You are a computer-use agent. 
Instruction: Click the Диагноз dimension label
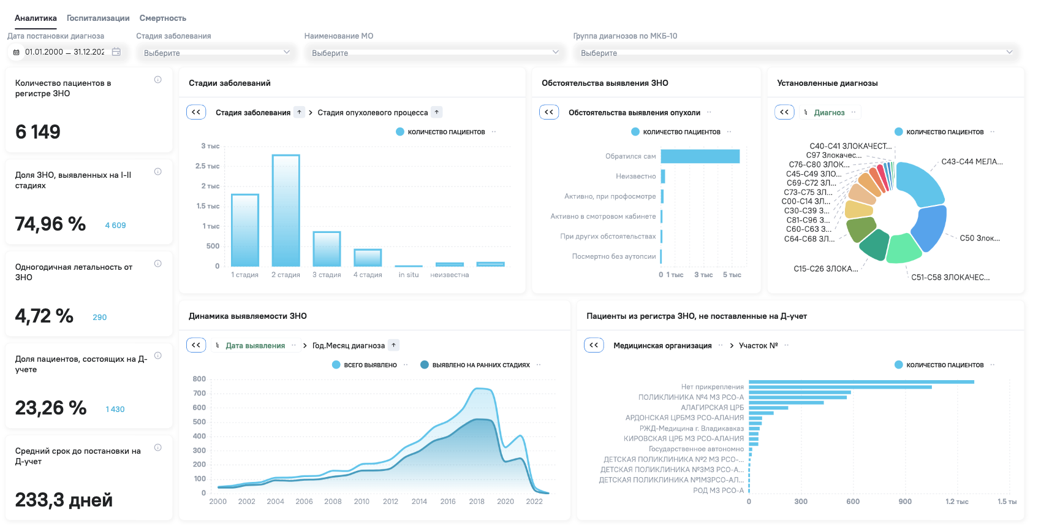[829, 113]
